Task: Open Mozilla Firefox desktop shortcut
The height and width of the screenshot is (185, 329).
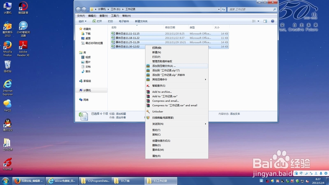Action: point(8,49)
